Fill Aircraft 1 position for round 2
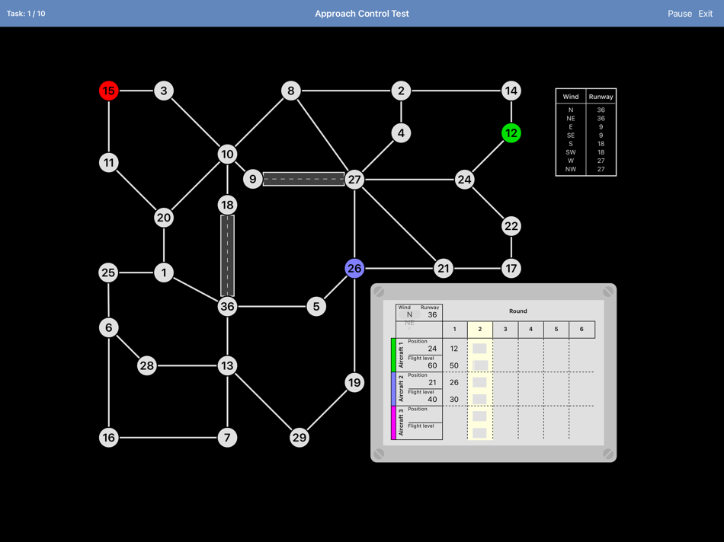 (x=479, y=348)
